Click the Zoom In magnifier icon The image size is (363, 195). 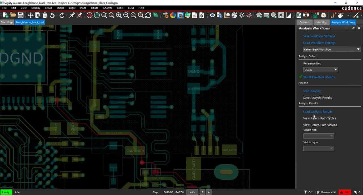point(119,15)
